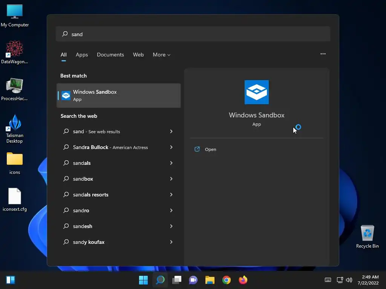The width and height of the screenshot is (386, 289).
Task: Open the Chat icon in the taskbar
Action: (x=193, y=280)
